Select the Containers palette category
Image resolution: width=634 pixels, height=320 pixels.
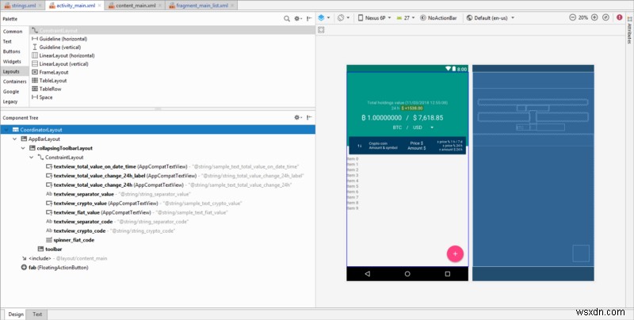(x=15, y=82)
